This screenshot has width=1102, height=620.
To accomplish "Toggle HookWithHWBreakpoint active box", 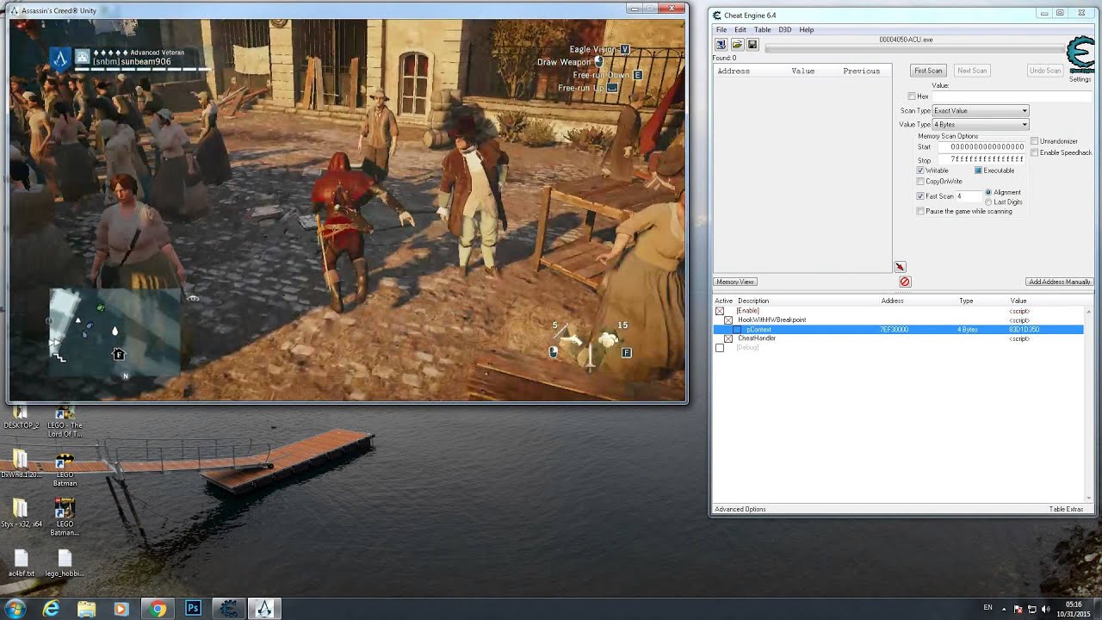I will click(x=728, y=320).
